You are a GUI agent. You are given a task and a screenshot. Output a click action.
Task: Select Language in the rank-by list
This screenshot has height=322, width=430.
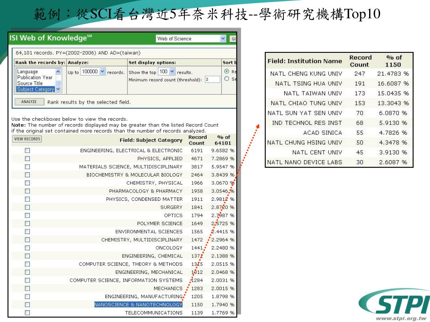27,71
